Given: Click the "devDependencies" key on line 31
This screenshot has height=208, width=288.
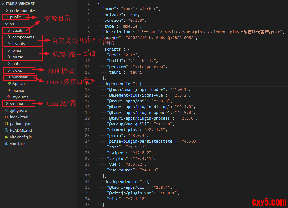Looking at the screenshot, I should pyautogui.click(x=122, y=182).
